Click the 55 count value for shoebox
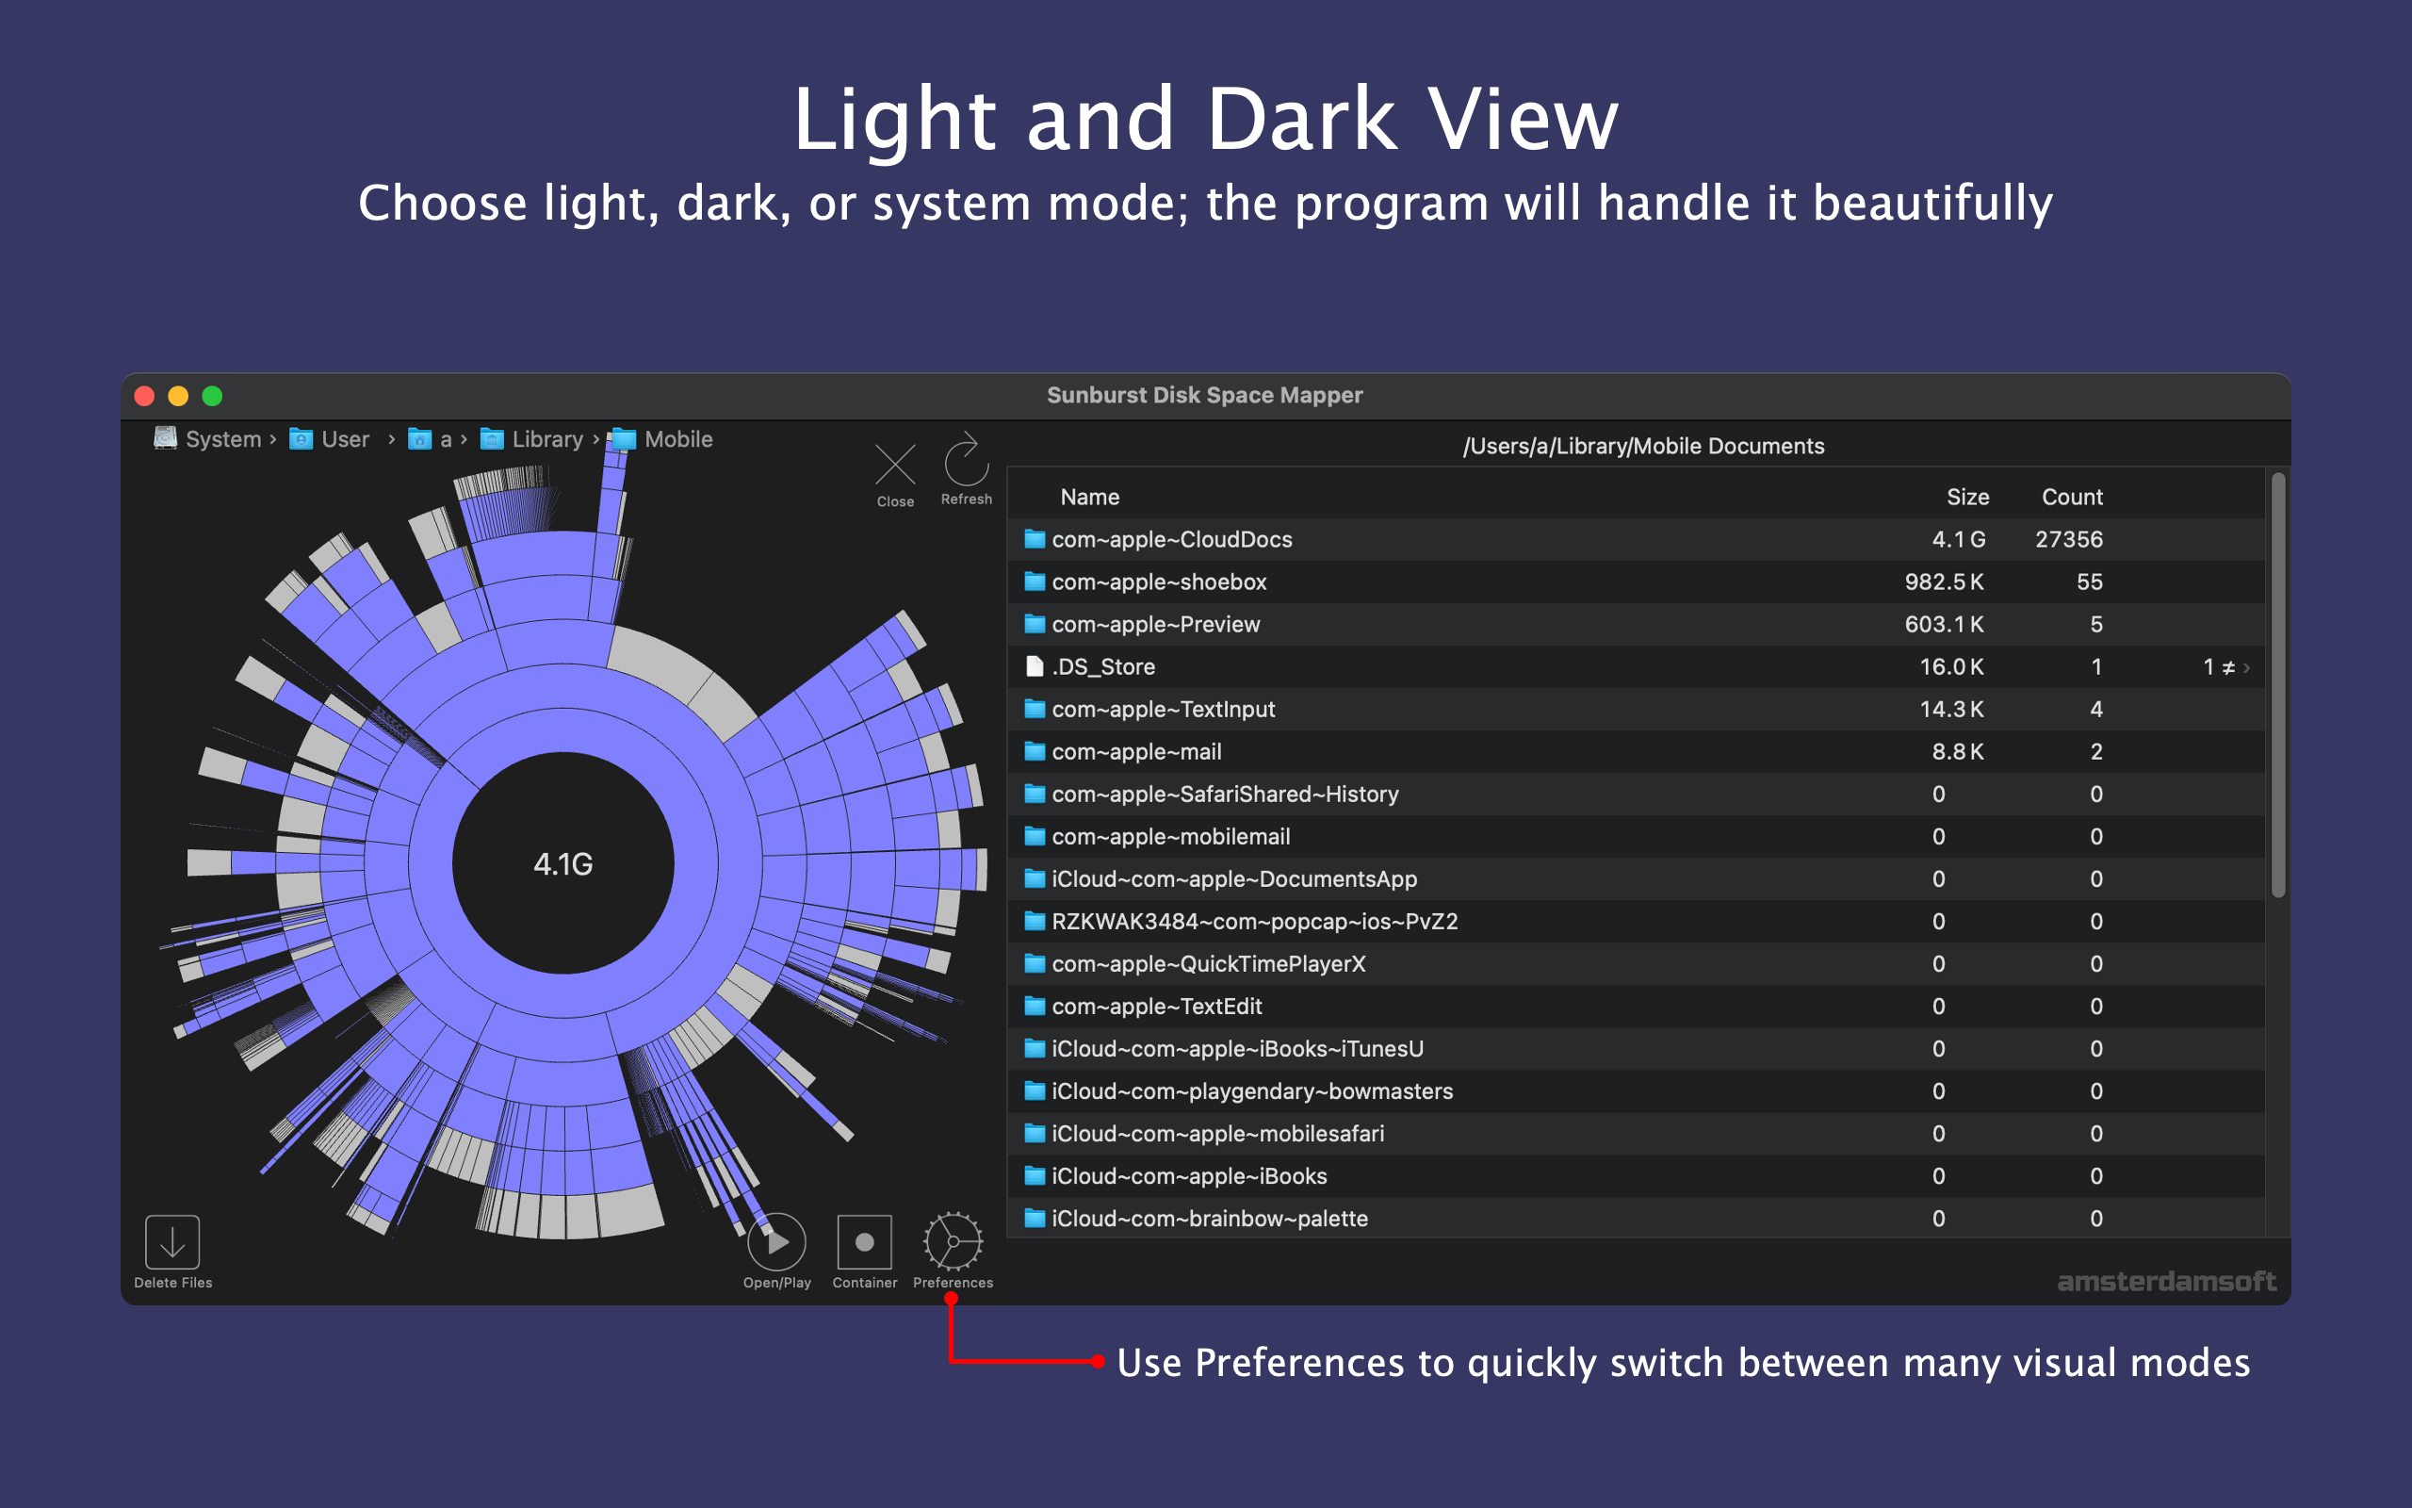The height and width of the screenshot is (1508, 2412). 2089,582
